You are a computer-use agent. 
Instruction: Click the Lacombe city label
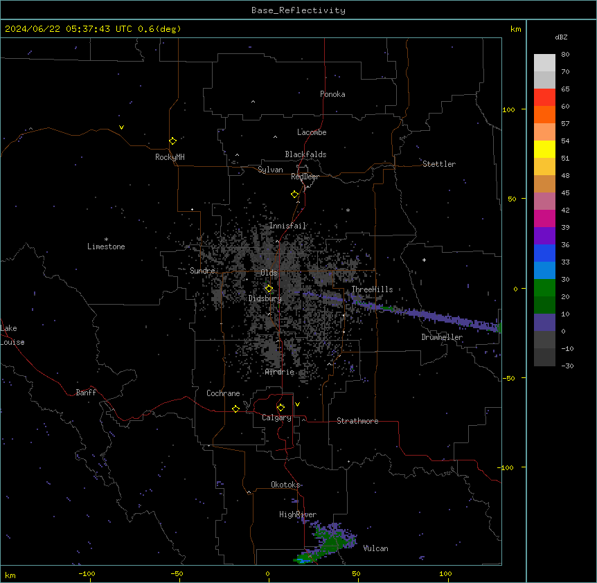[312, 132]
